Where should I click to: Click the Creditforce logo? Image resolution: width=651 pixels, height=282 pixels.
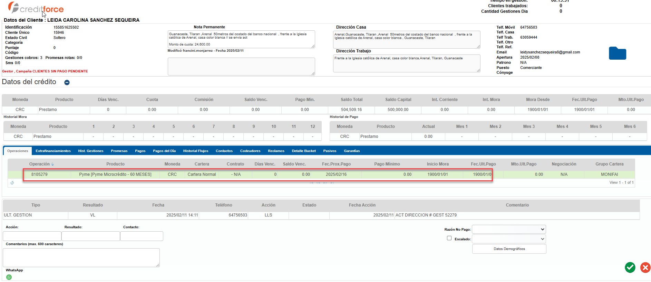coord(36,8)
